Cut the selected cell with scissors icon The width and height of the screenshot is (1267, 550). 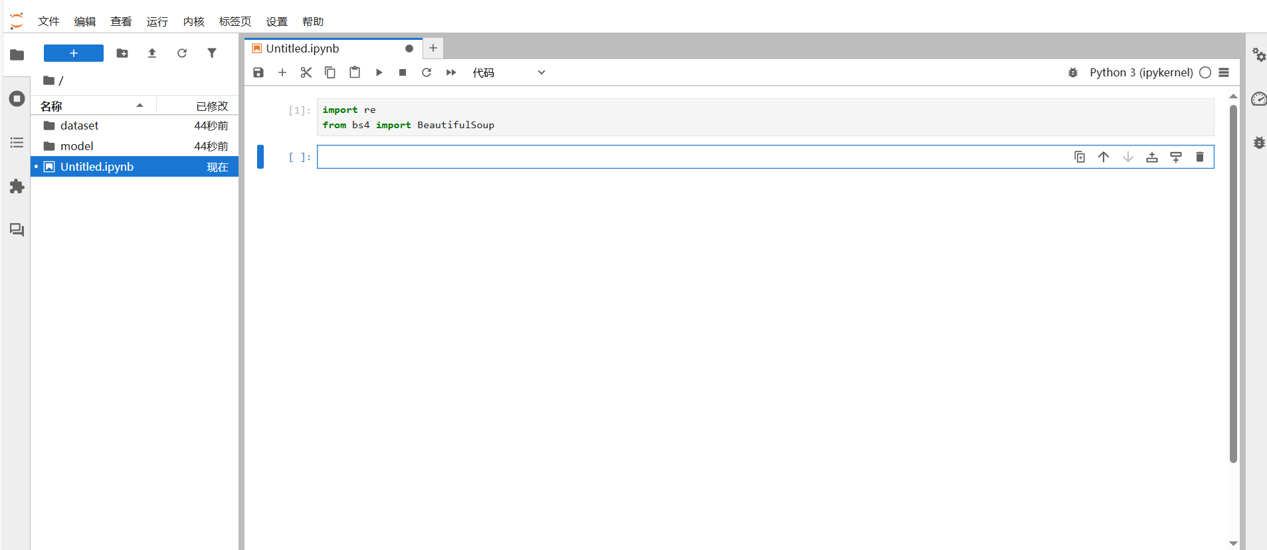tap(306, 72)
